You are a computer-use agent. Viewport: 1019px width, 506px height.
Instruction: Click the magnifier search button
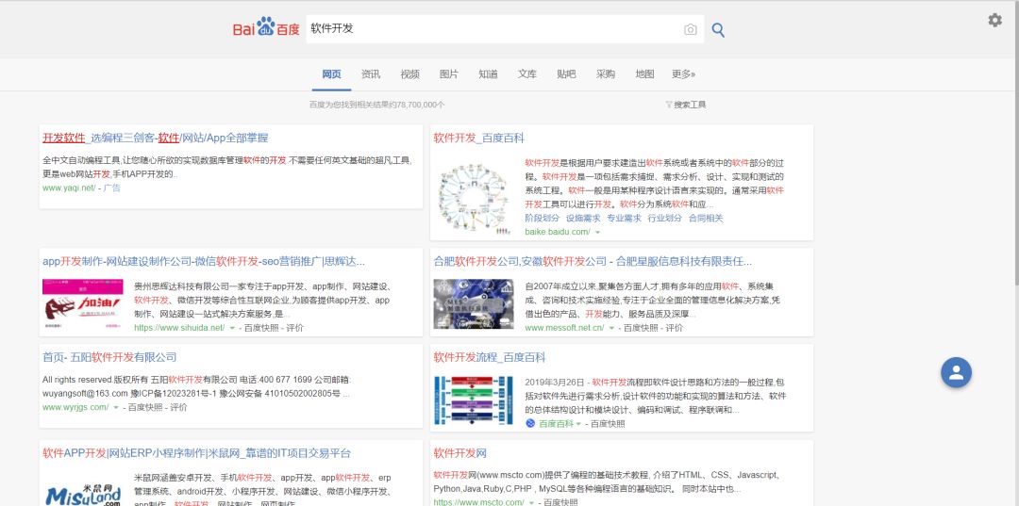(x=718, y=30)
